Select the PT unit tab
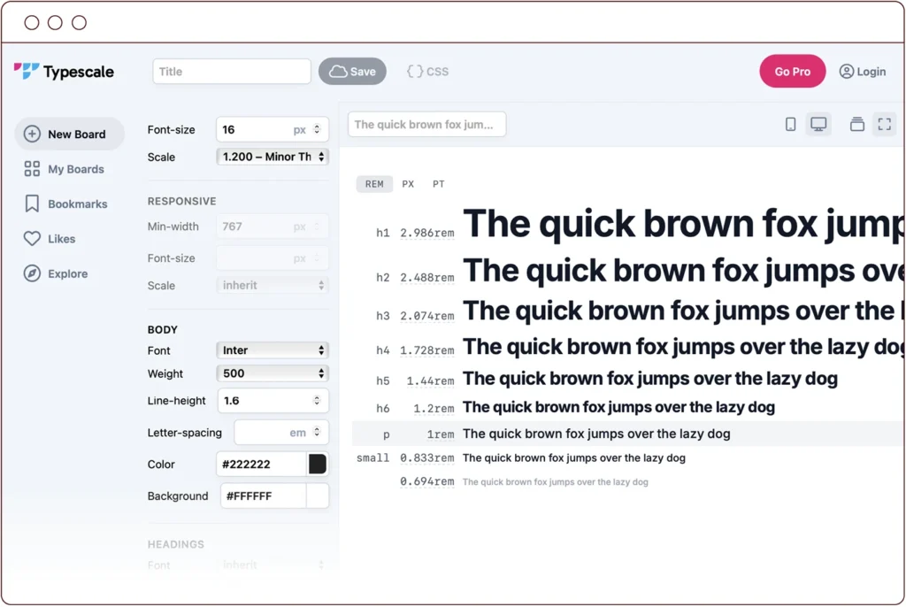Image resolution: width=906 pixels, height=607 pixels. pos(439,184)
